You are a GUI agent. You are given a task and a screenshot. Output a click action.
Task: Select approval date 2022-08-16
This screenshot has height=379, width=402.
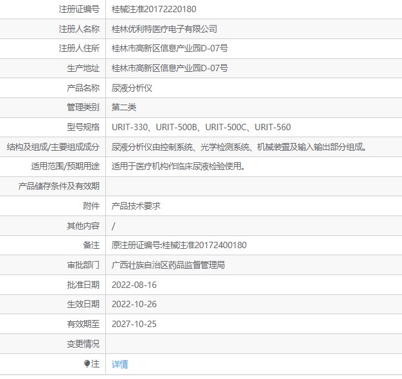coord(134,285)
